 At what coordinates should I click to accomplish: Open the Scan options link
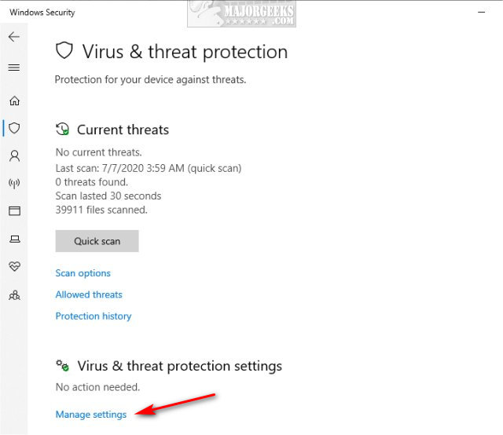pos(83,273)
